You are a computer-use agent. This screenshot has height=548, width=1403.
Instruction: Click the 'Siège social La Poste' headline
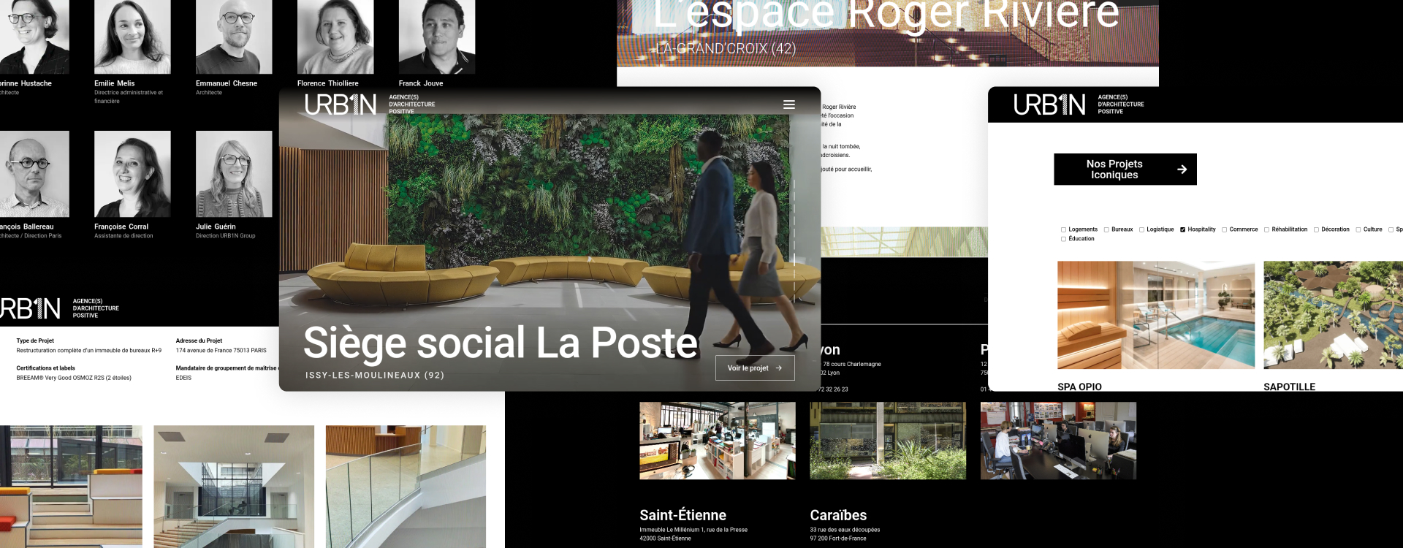(501, 343)
